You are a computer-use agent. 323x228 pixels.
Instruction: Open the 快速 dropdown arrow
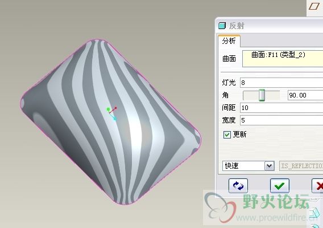(269, 166)
